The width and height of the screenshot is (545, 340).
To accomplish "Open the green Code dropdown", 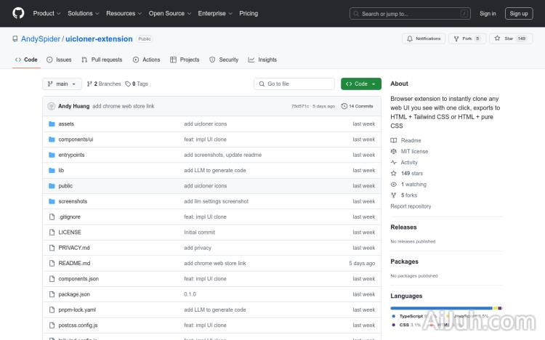I will [x=360, y=84].
